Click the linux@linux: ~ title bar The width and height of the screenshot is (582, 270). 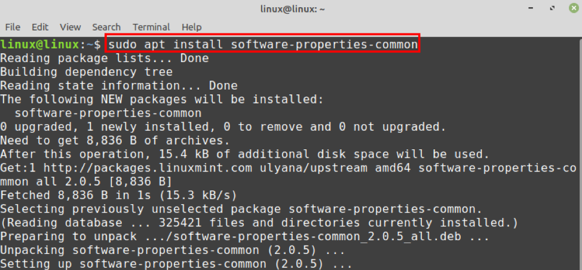(x=290, y=9)
